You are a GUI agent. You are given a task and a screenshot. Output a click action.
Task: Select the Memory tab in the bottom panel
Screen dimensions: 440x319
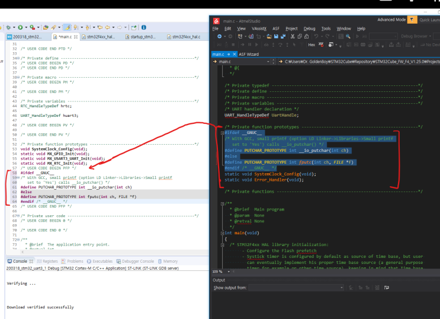pos(168,261)
